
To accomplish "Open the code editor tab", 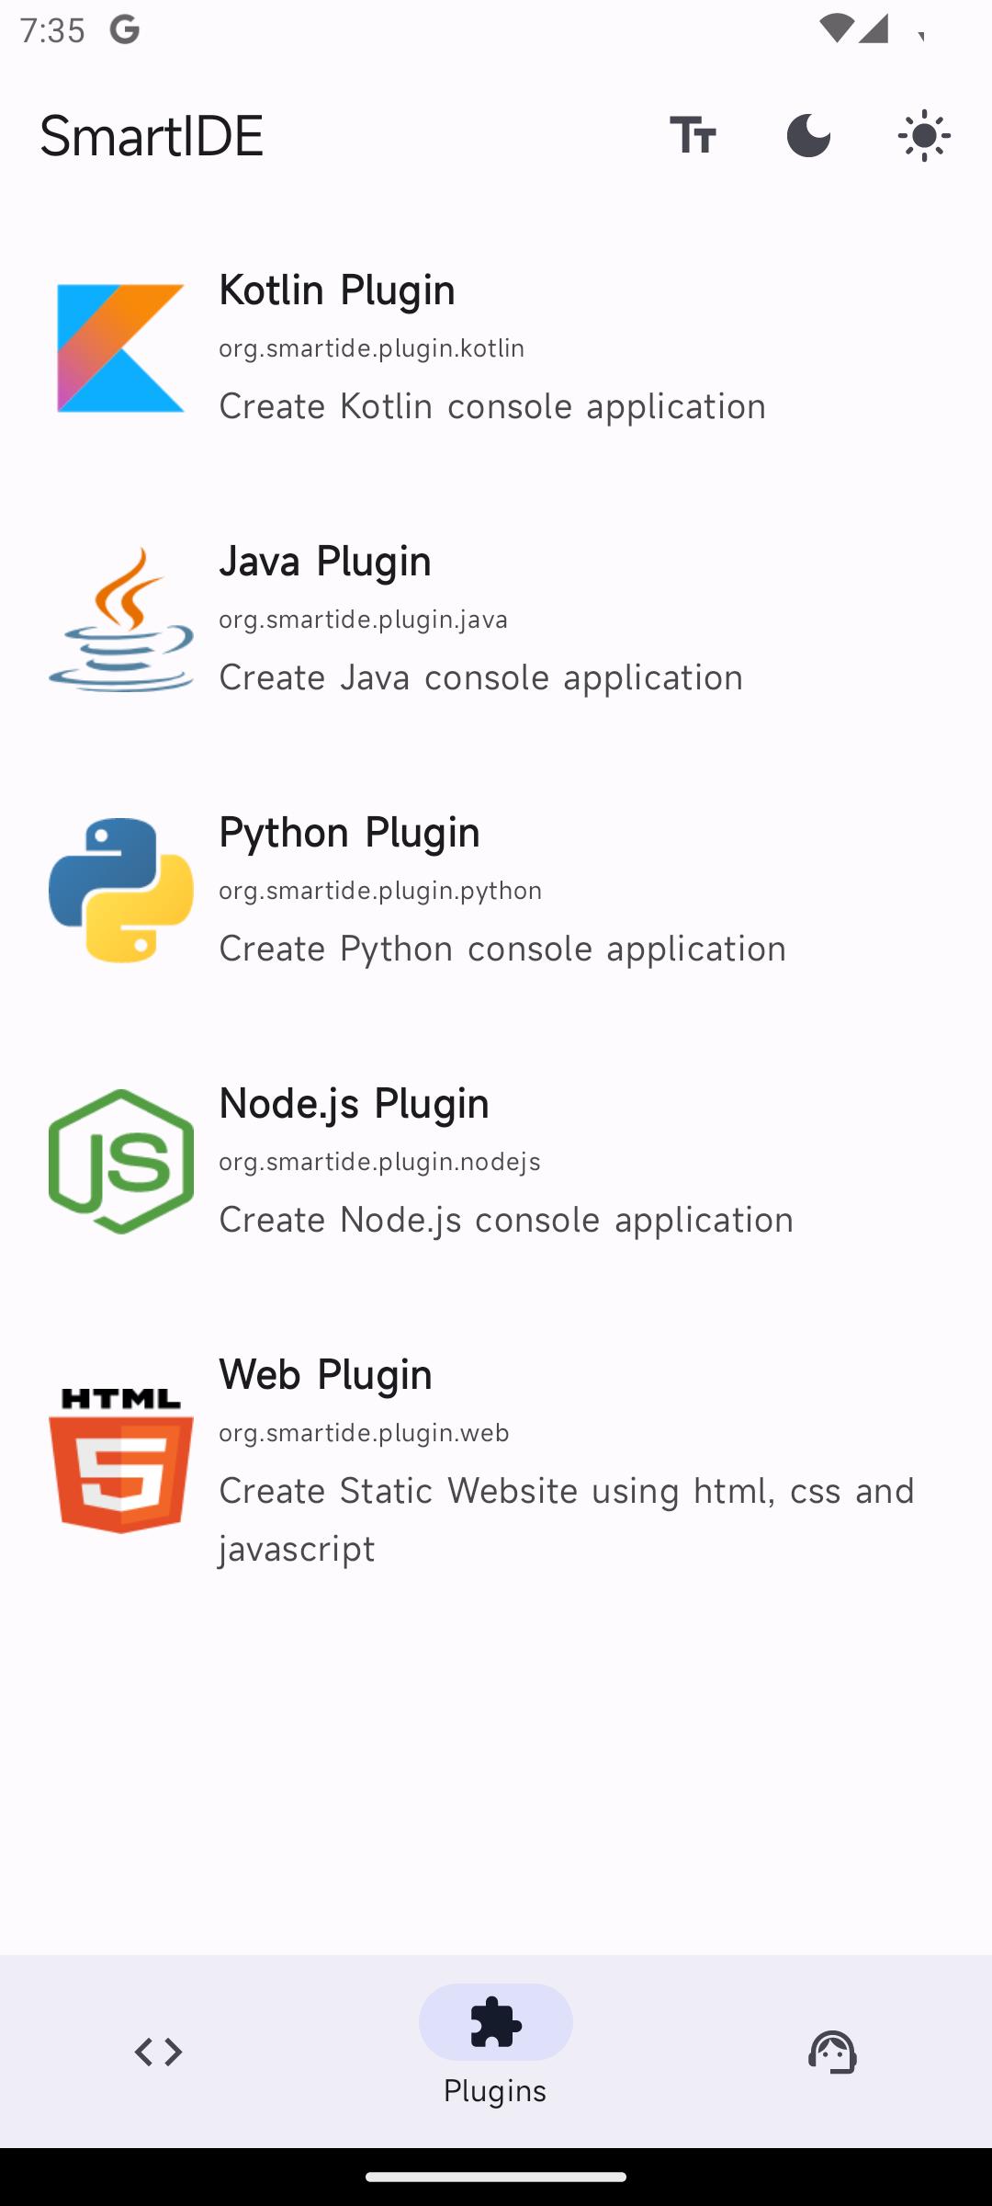I will point(158,2052).
